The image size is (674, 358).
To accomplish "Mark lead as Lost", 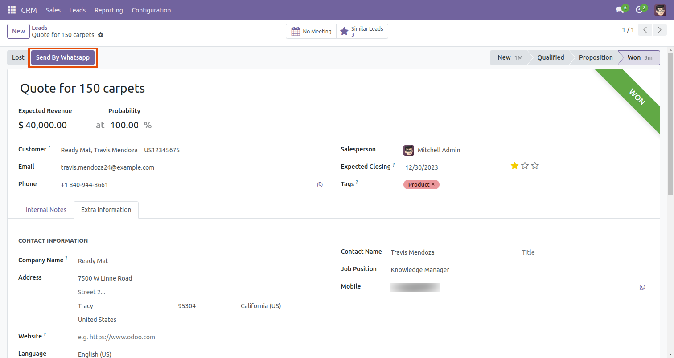I will (18, 57).
